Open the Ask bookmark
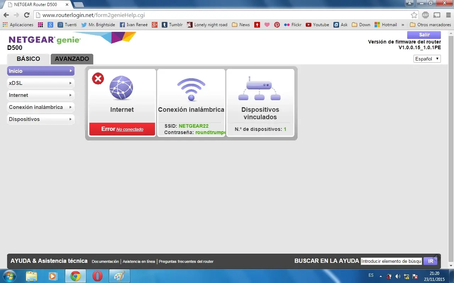 [x=340, y=25]
